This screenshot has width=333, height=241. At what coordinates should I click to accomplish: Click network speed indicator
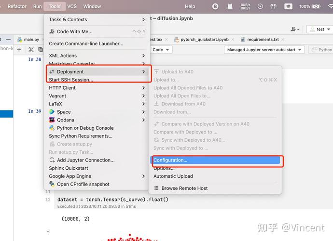(x=245, y=6)
